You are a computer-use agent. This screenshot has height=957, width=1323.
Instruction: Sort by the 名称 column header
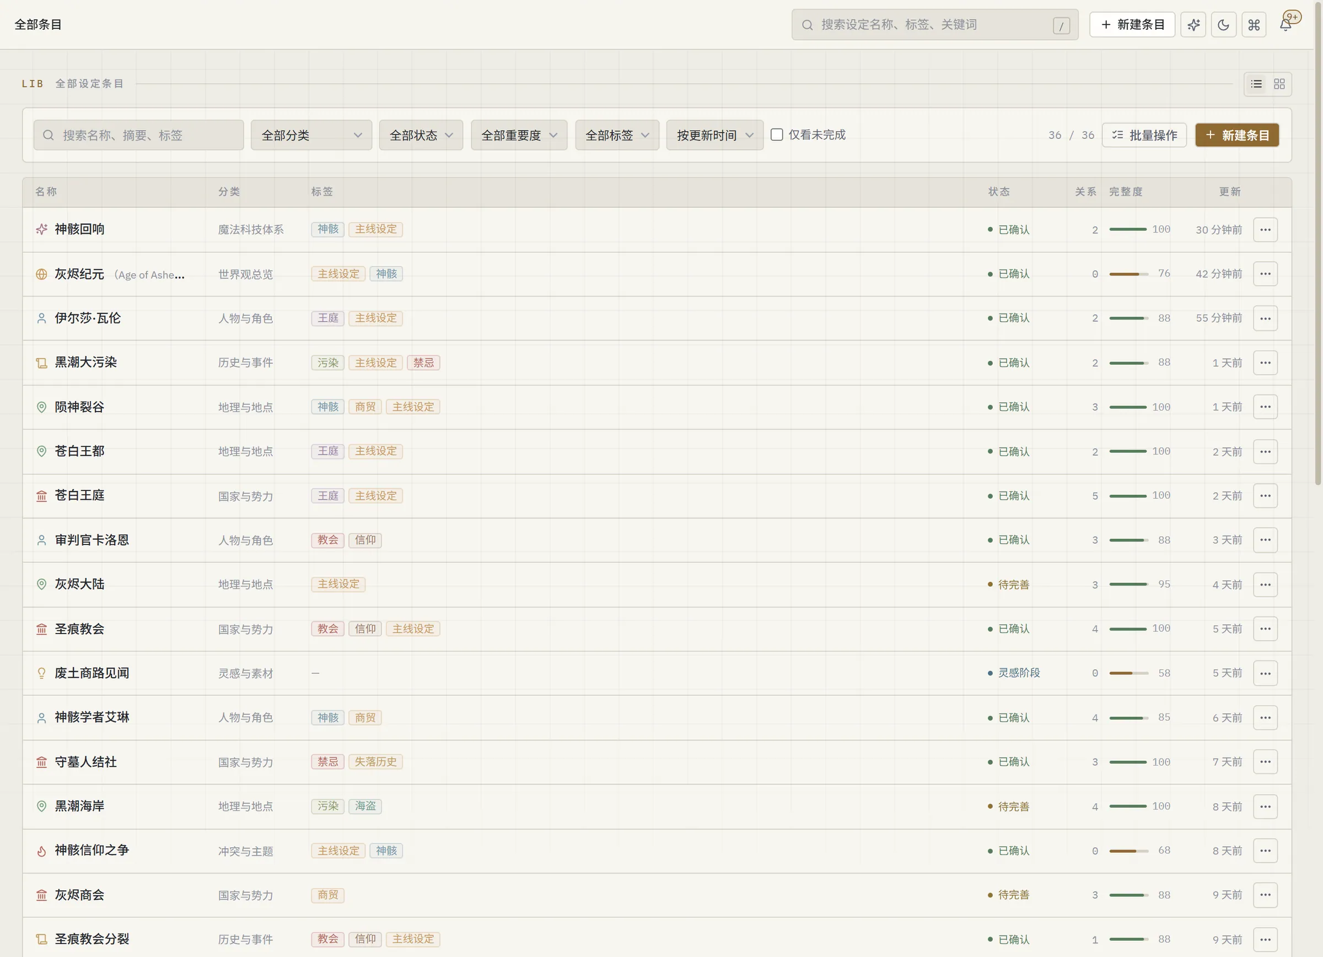tap(46, 192)
